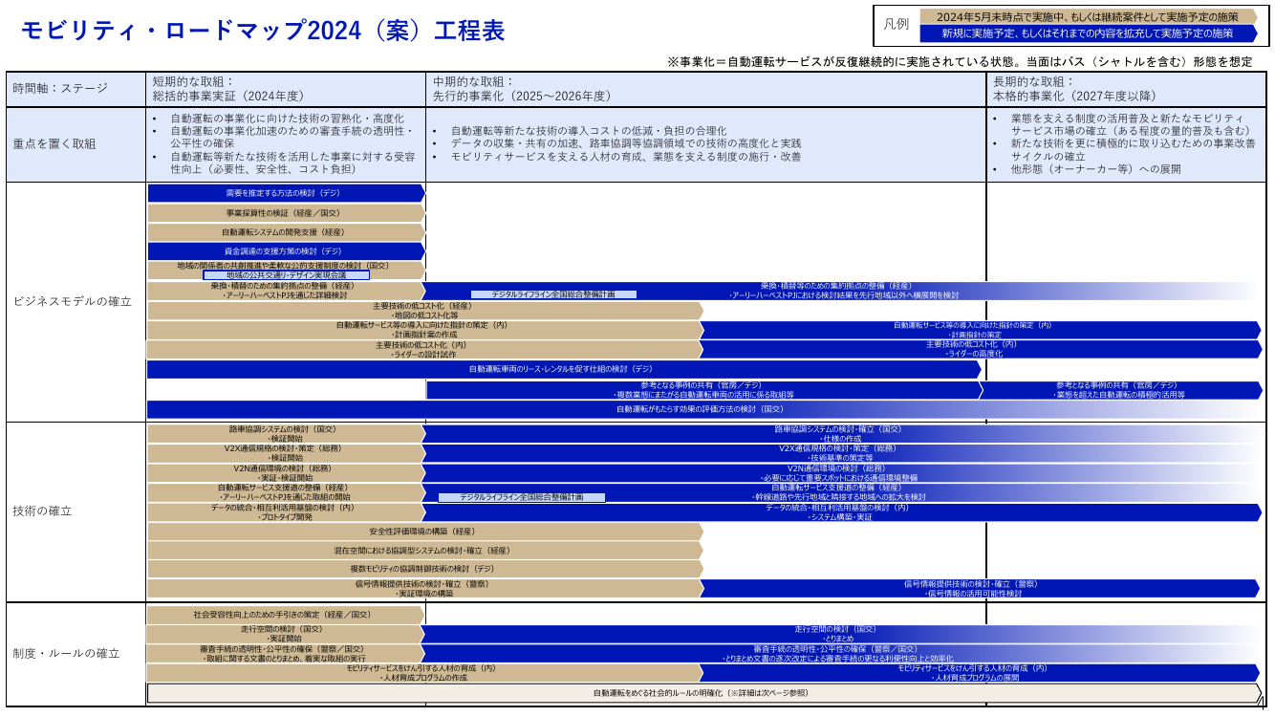Image resolution: width=1275 pixels, height=717 pixels.
Task: Click bullet "自動運転等新たな技術を活用した事業に対する受容性向上"
Action: [x=292, y=163]
